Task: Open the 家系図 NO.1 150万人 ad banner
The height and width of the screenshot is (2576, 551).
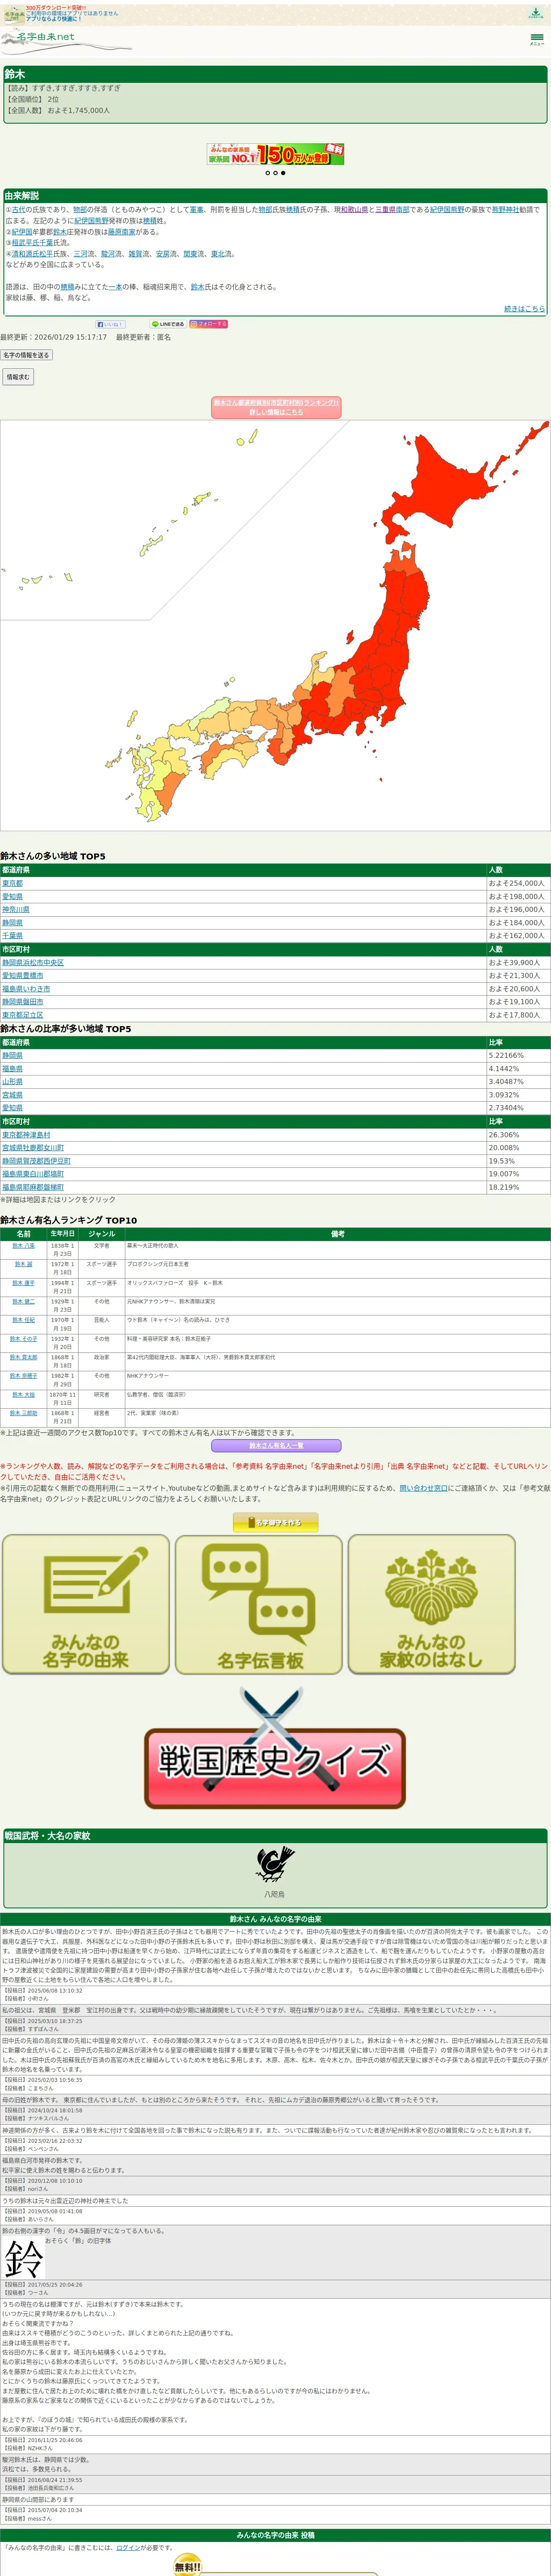Action: (275, 154)
